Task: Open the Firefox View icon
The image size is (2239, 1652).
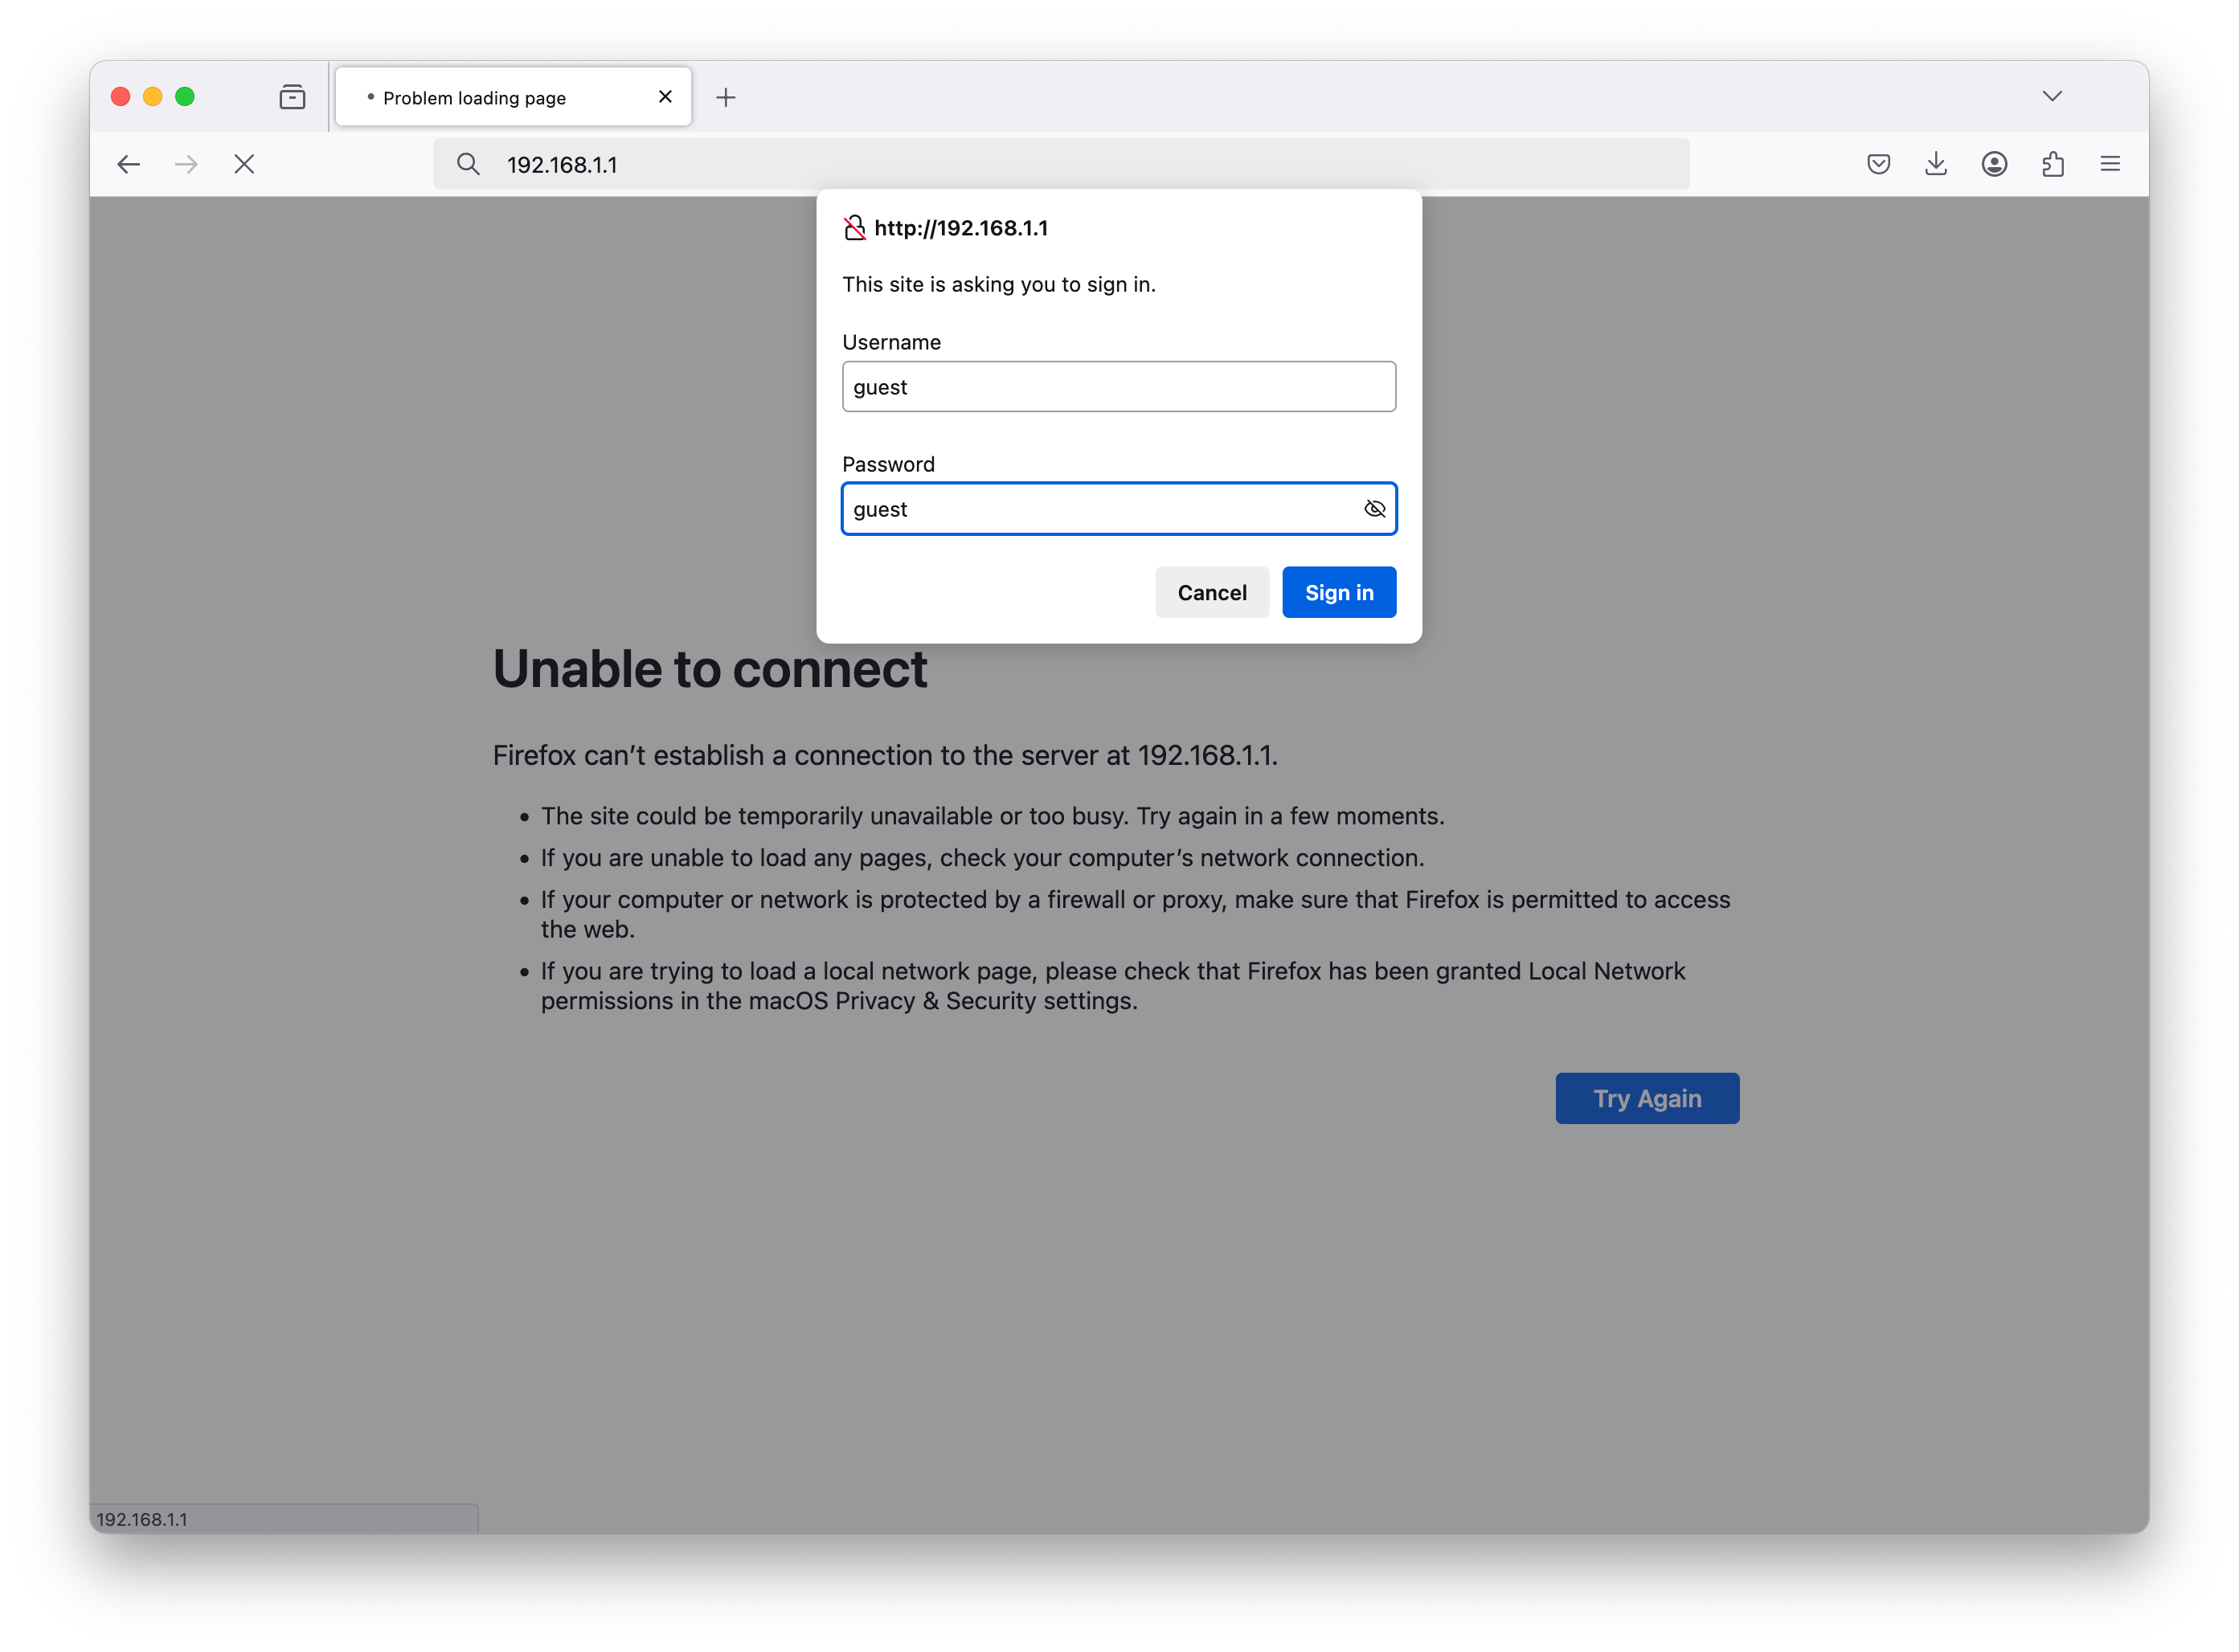Action: [292, 97]
